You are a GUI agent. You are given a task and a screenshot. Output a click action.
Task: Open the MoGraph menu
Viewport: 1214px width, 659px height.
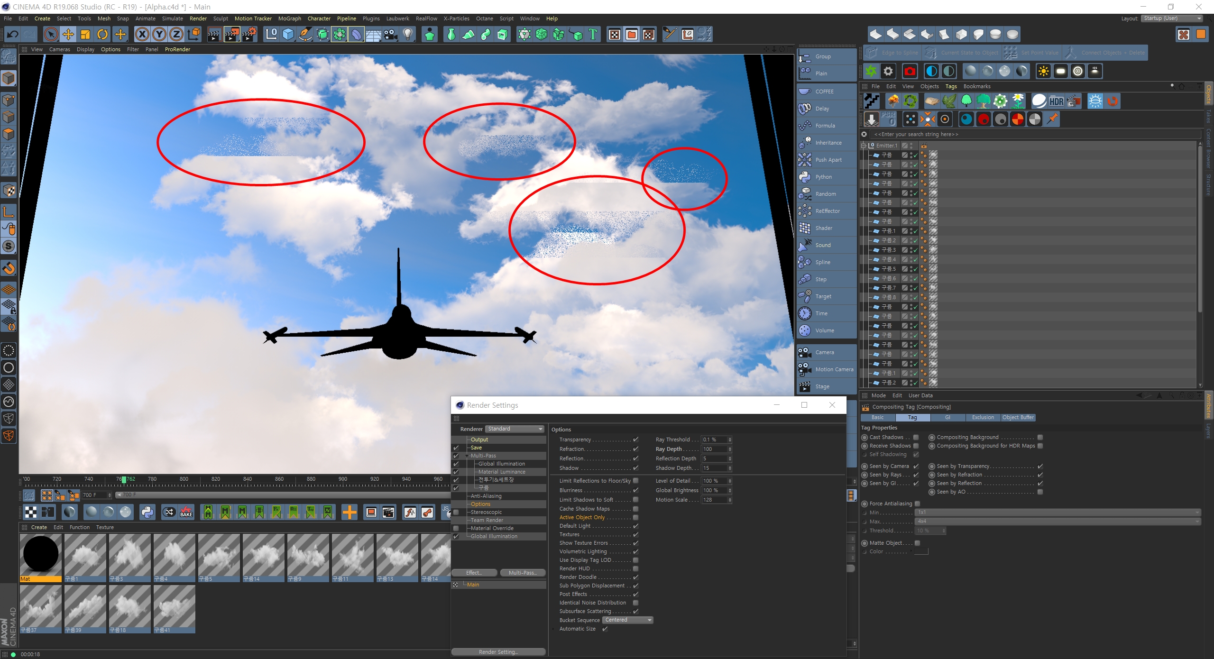289,18
